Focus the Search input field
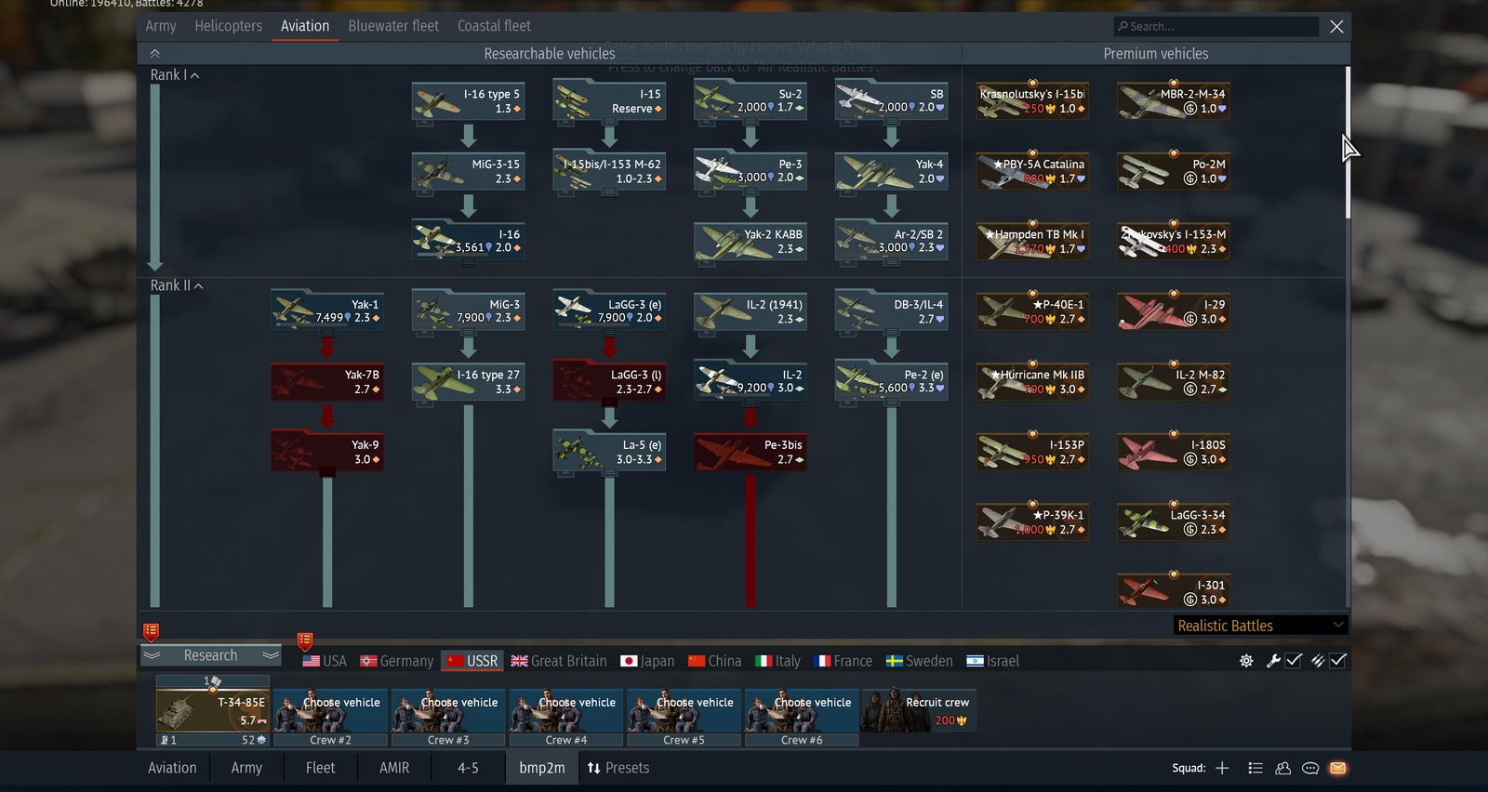 pyautogui.click(x=1216, y=26)
